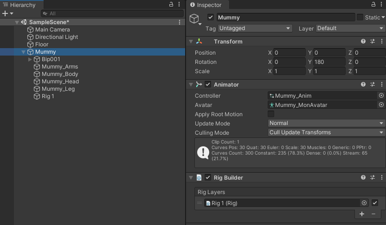Disable the Rig Builder component checkbox
The height and width of the screenshot is (225, 386).
tap(208, 177)
